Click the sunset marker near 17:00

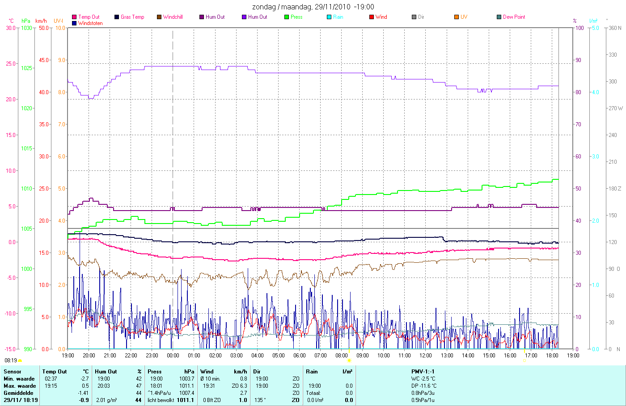(x=524, y=360)
